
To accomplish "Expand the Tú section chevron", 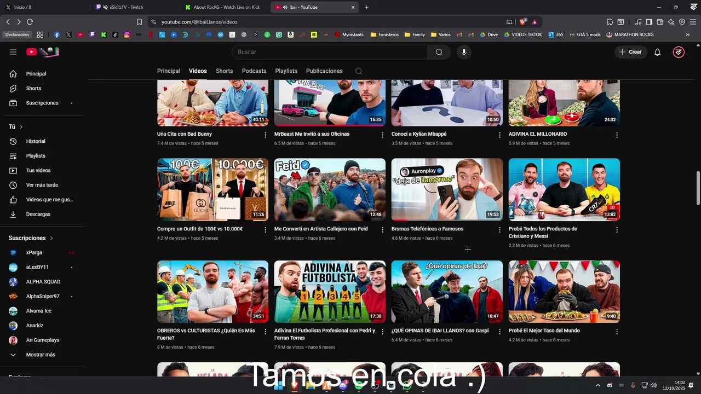I will [x=21, y=127].
